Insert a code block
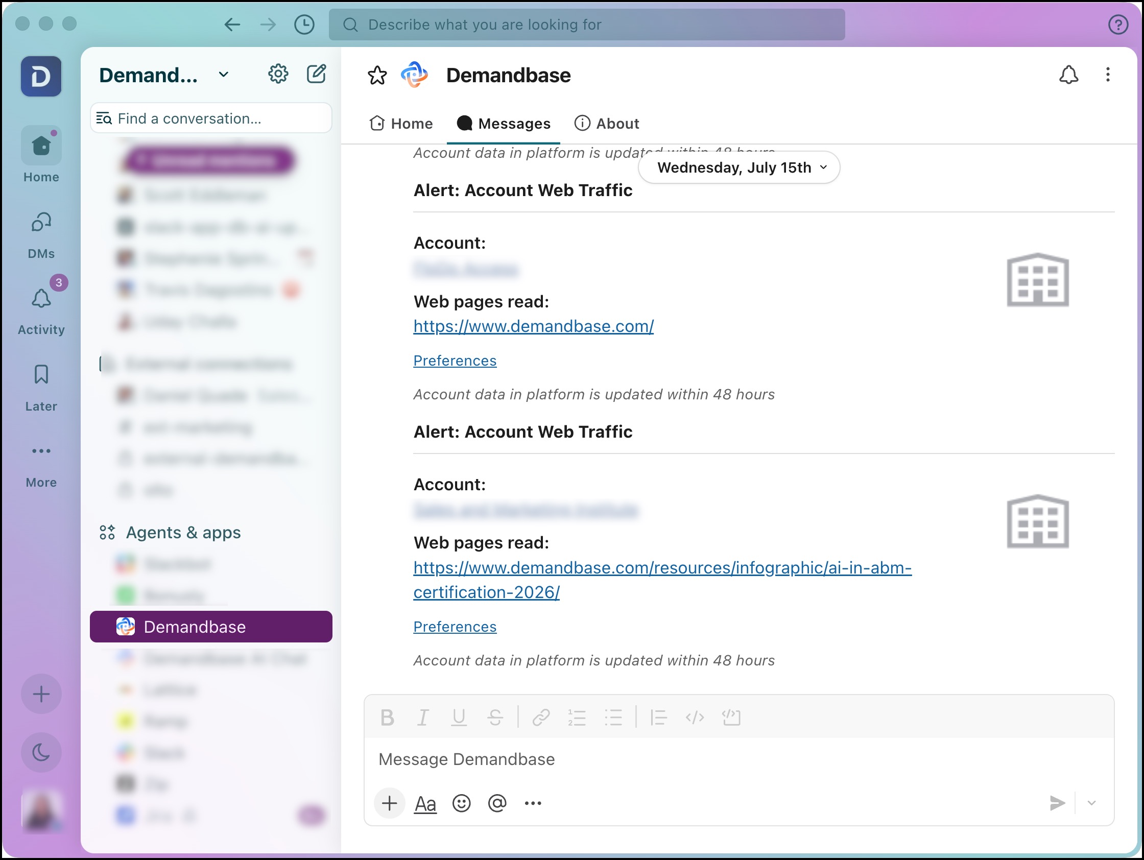 click(731, 718)
